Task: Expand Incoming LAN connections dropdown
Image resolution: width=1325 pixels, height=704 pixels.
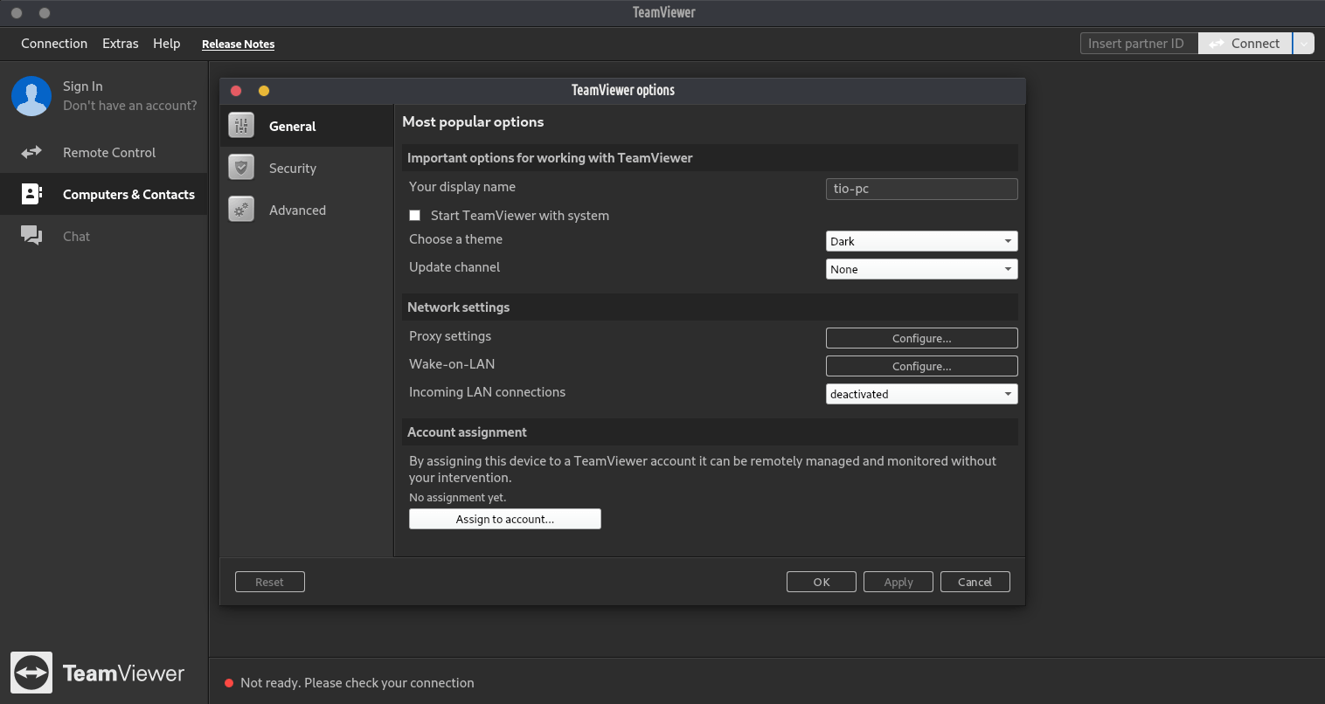Action: pyautogui.click(x=921, y=394)
